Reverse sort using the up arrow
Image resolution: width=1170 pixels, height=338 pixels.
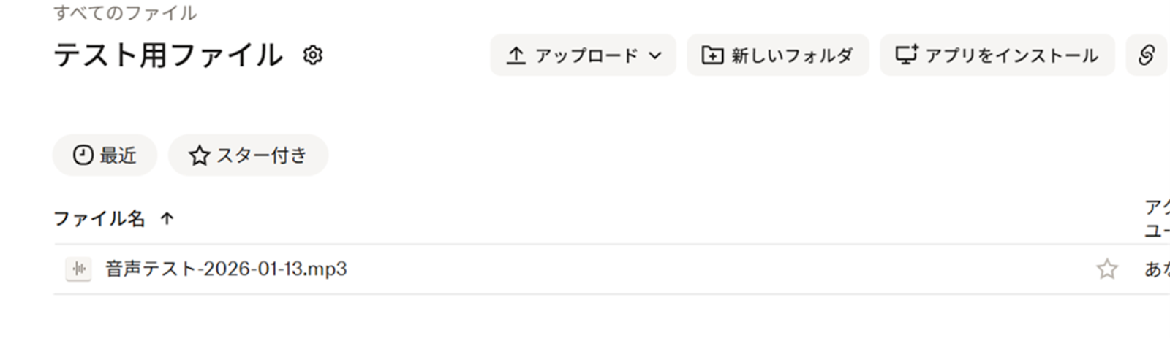coord(167,218)
